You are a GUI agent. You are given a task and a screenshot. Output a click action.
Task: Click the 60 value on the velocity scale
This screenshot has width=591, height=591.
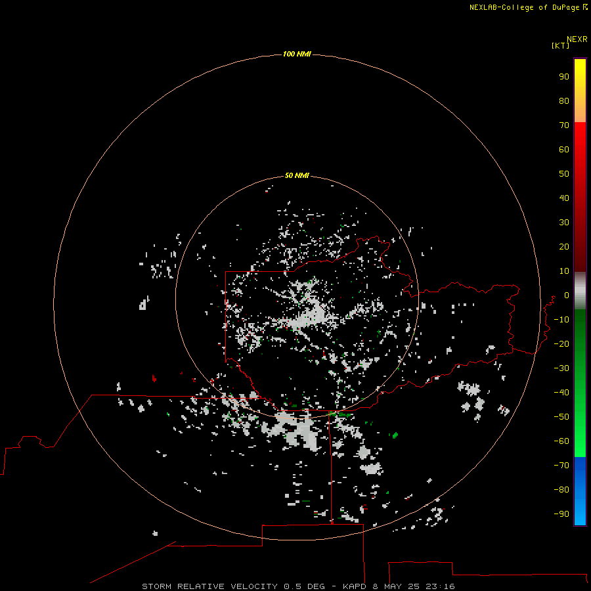point(564,149)
